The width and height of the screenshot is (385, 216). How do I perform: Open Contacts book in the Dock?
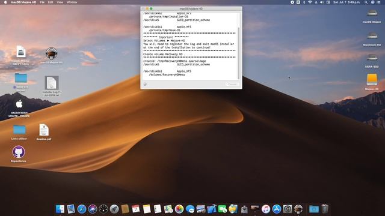[x=125, y=209]
